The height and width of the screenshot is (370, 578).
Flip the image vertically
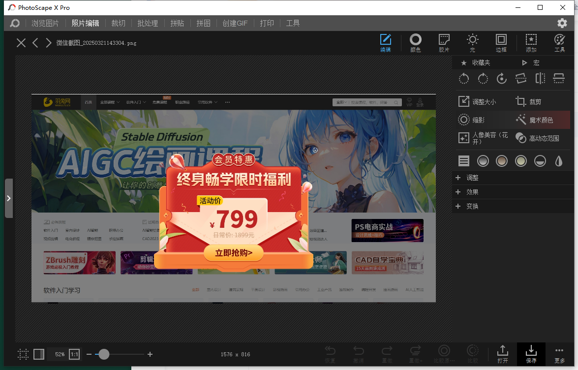559,79
